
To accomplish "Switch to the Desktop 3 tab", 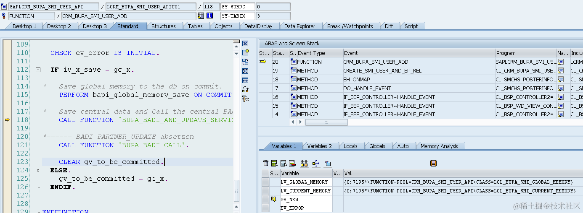I will click(x=95, y=26).
